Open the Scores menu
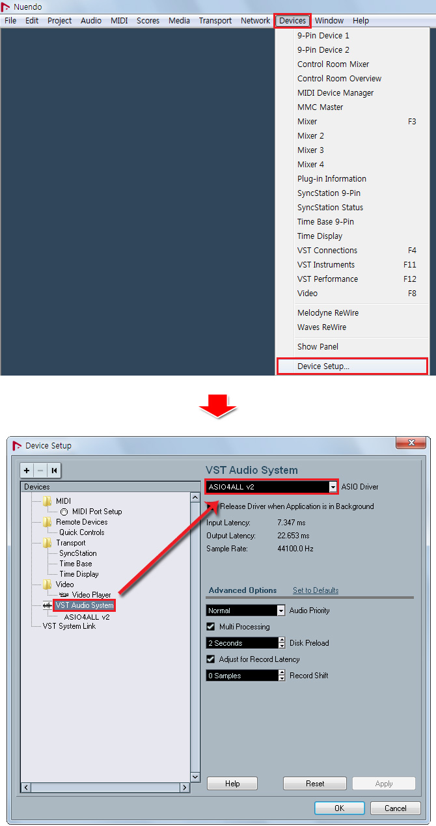The image size is (436, 826). coord(148,21)
